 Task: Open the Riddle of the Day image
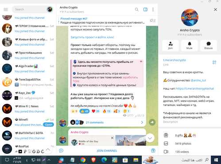tap(92, 141)
